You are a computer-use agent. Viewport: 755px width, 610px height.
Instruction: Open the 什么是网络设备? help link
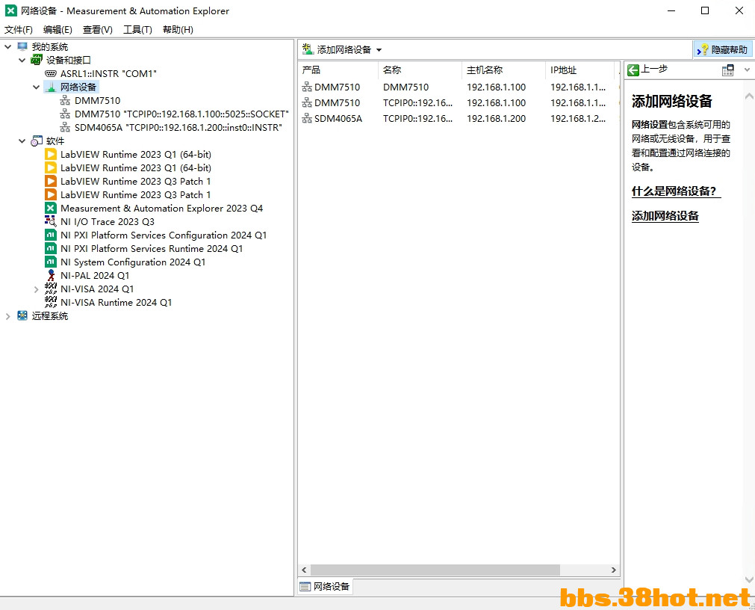(674, 191)
